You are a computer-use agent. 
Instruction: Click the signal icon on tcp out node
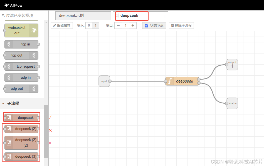click(x=34, y=55)
